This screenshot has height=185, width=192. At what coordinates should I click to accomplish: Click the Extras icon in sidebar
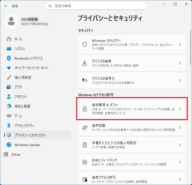pos(6,154)
